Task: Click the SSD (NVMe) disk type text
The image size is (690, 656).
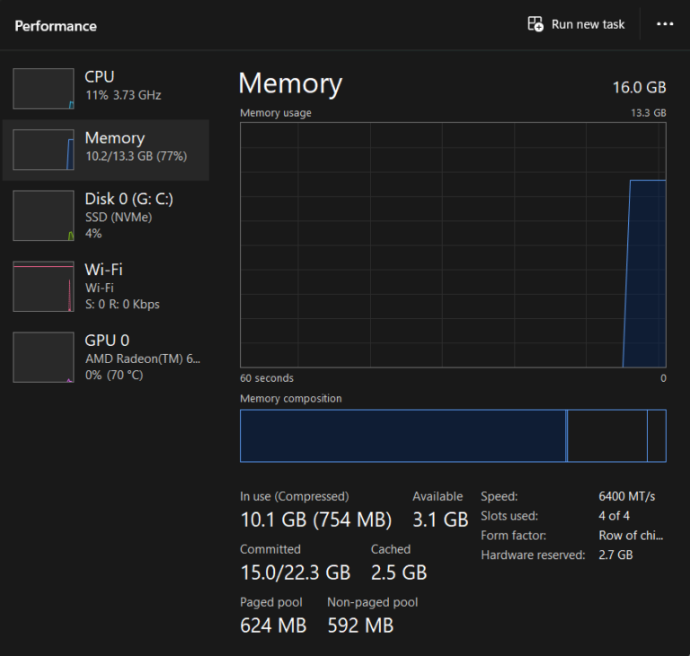Action: [119, 217]
